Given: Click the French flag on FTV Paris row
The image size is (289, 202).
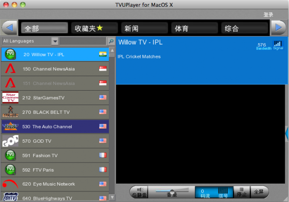Looking at the screenshot, I should tap(103, 170).
